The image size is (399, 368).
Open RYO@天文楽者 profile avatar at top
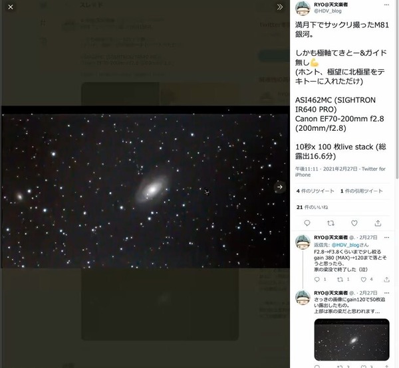click(303, 8)
